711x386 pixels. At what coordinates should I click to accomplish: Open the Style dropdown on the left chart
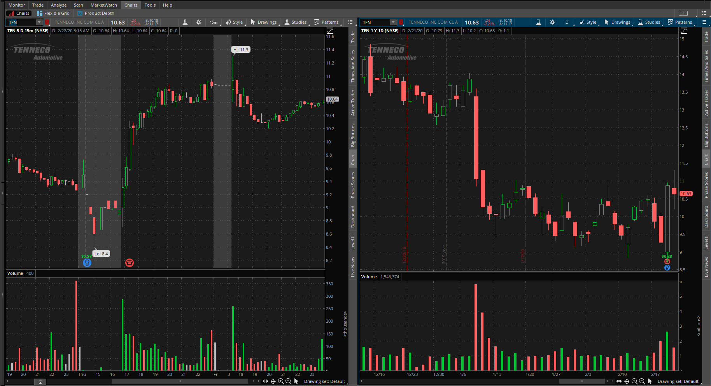click(235, 22)
